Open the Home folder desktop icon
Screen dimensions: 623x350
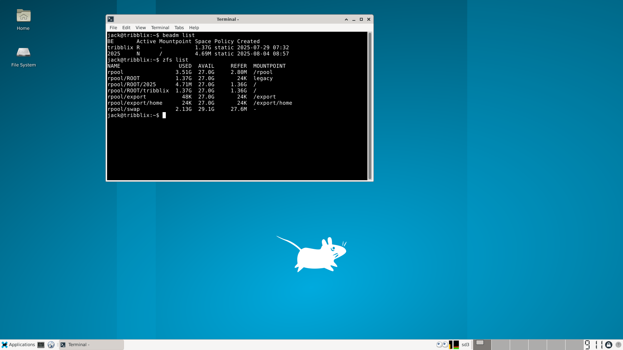pyautogui.click(x=23, y=20)
